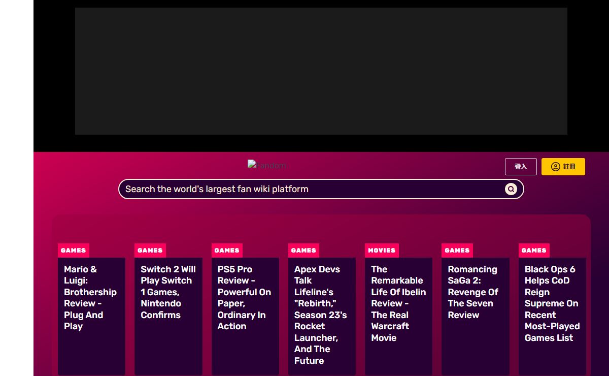Click GAMES tag above Black Ops 6 card
This screenshot has width=609, height=376.
pos(534,250)
